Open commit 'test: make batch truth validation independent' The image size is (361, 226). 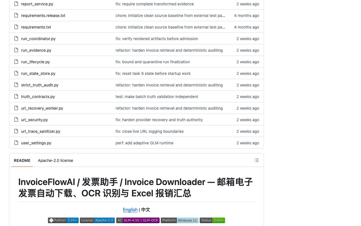157,97
